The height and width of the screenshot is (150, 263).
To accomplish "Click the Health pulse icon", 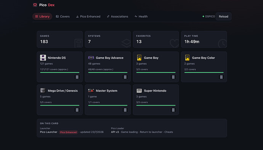I will pos(136,16).
